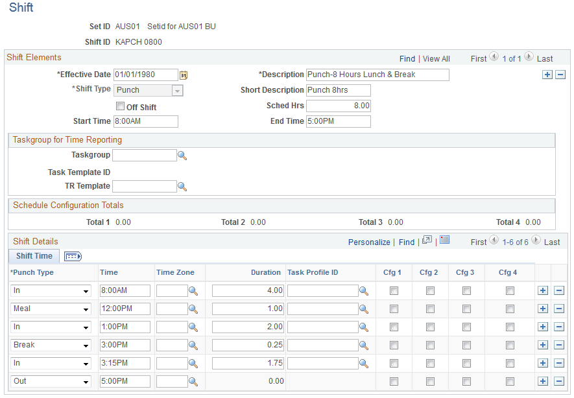Image resolution: width=574 pixels, height=398 pixels.
Task: Delete the Break punch row
Action: (559, 345)
